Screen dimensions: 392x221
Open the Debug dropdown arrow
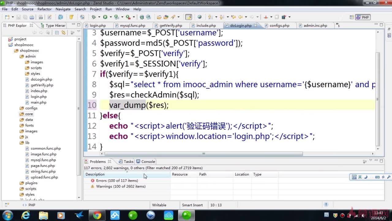(99, 17)
